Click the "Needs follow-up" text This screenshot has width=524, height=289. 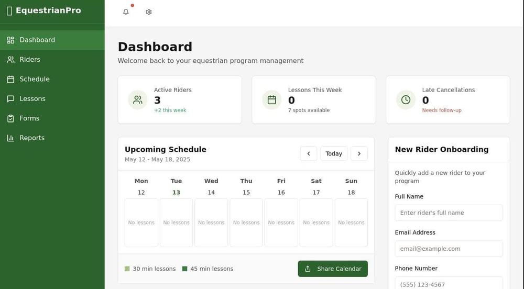(x=442, y=110)
